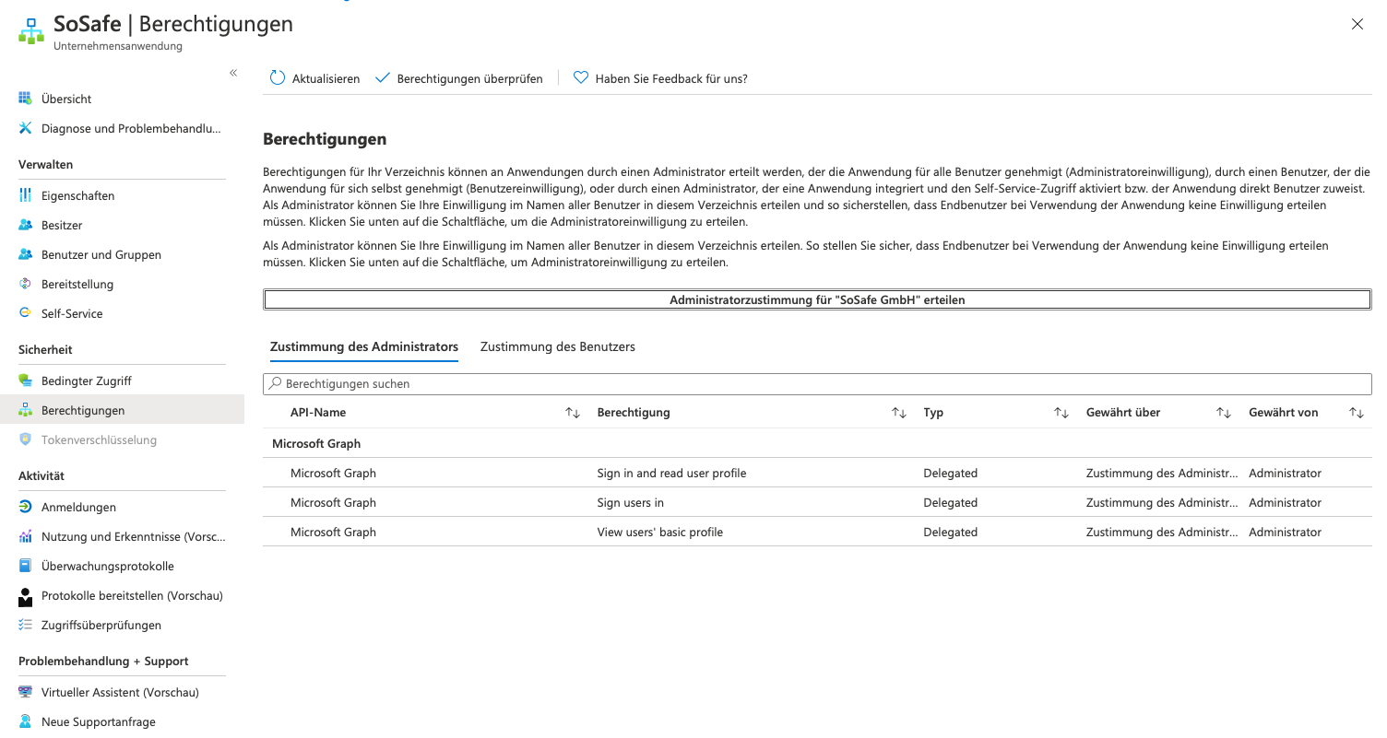The height and width of the screenshot is (738, 1387).
Task: Collapse the sidebar with double chevron
Action: pos(233,73)
